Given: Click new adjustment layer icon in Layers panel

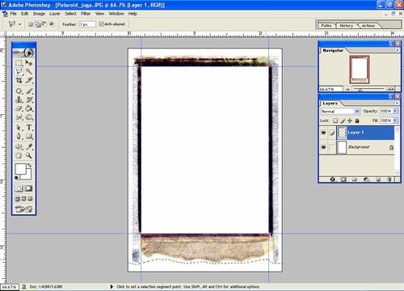Looking at the screenshot, I should [366, 179].
